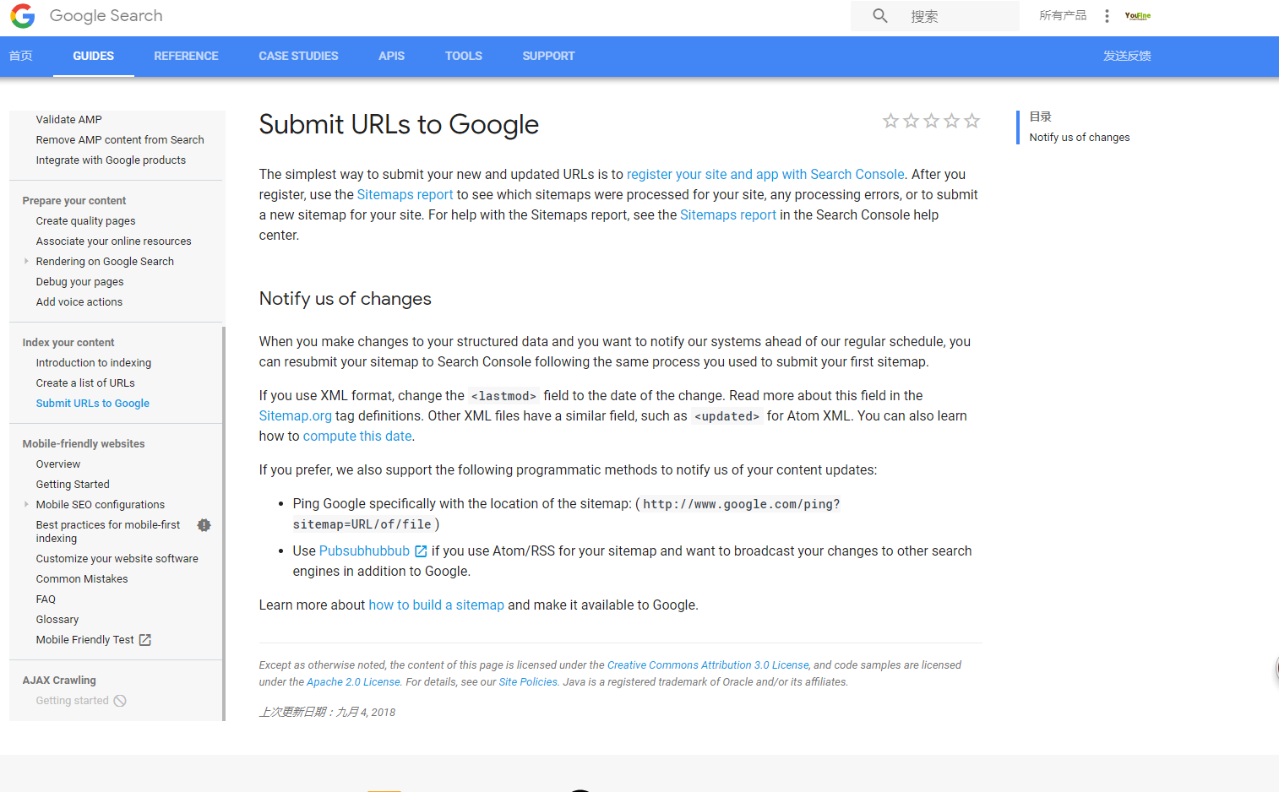Open Introduction to indexing
This screenshot has height=792, width=1279.
coord(94,363)
